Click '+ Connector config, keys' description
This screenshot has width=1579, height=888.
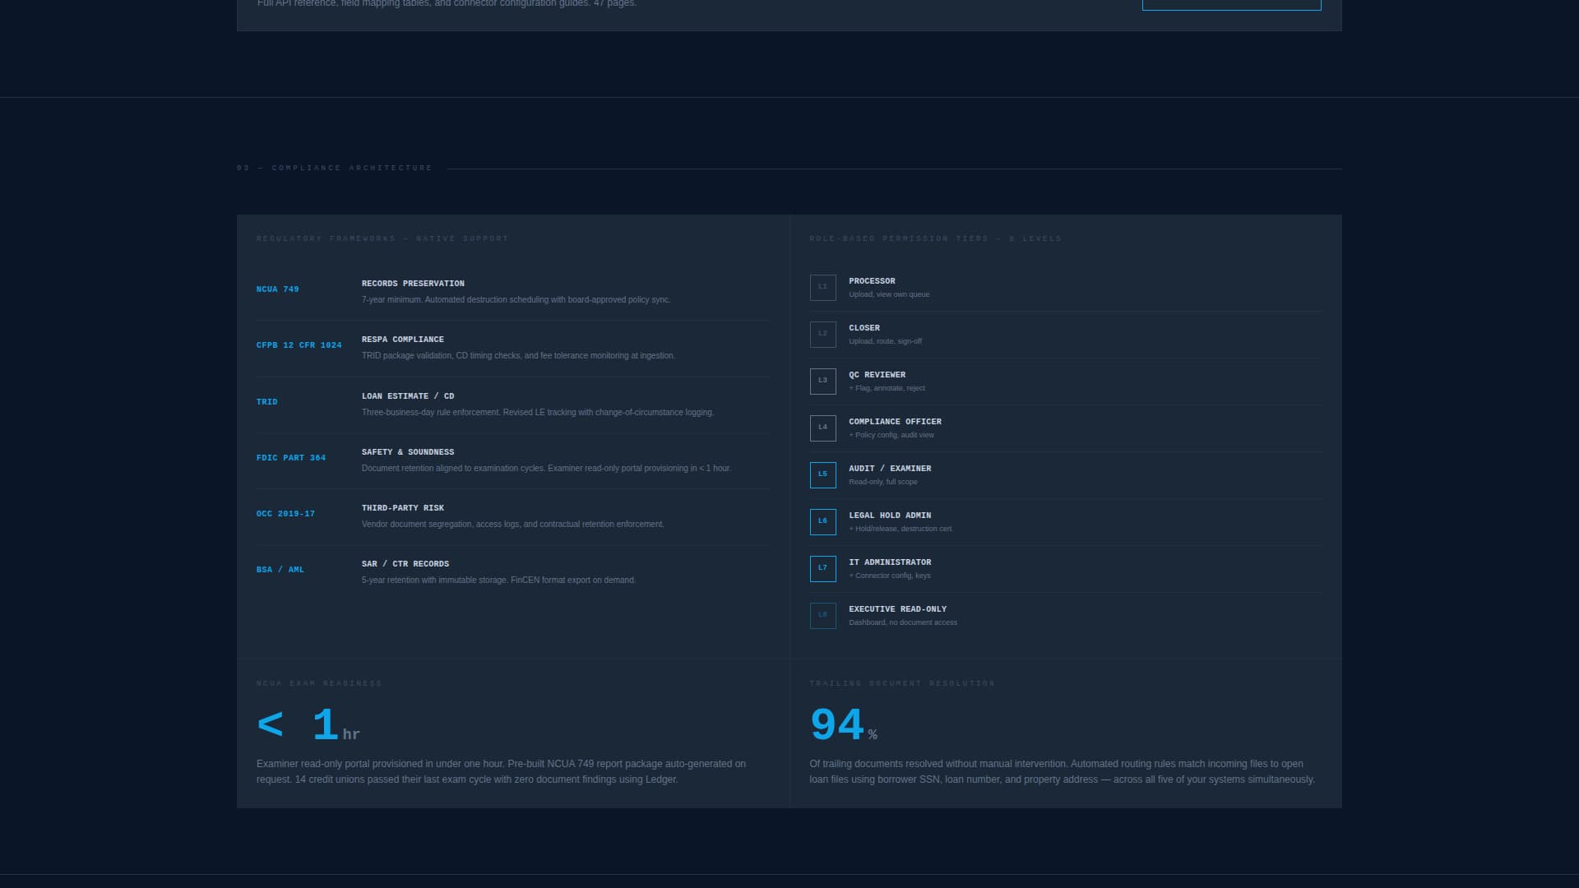pyautogui.click(x=890, y=576)
